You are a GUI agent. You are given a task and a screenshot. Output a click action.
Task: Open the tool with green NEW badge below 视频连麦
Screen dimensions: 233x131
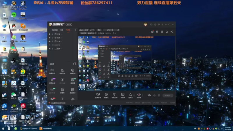52,91
